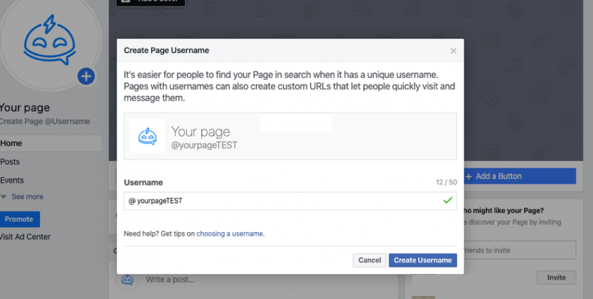Click the @yourpageTEST preview text

tap(204, 145)
